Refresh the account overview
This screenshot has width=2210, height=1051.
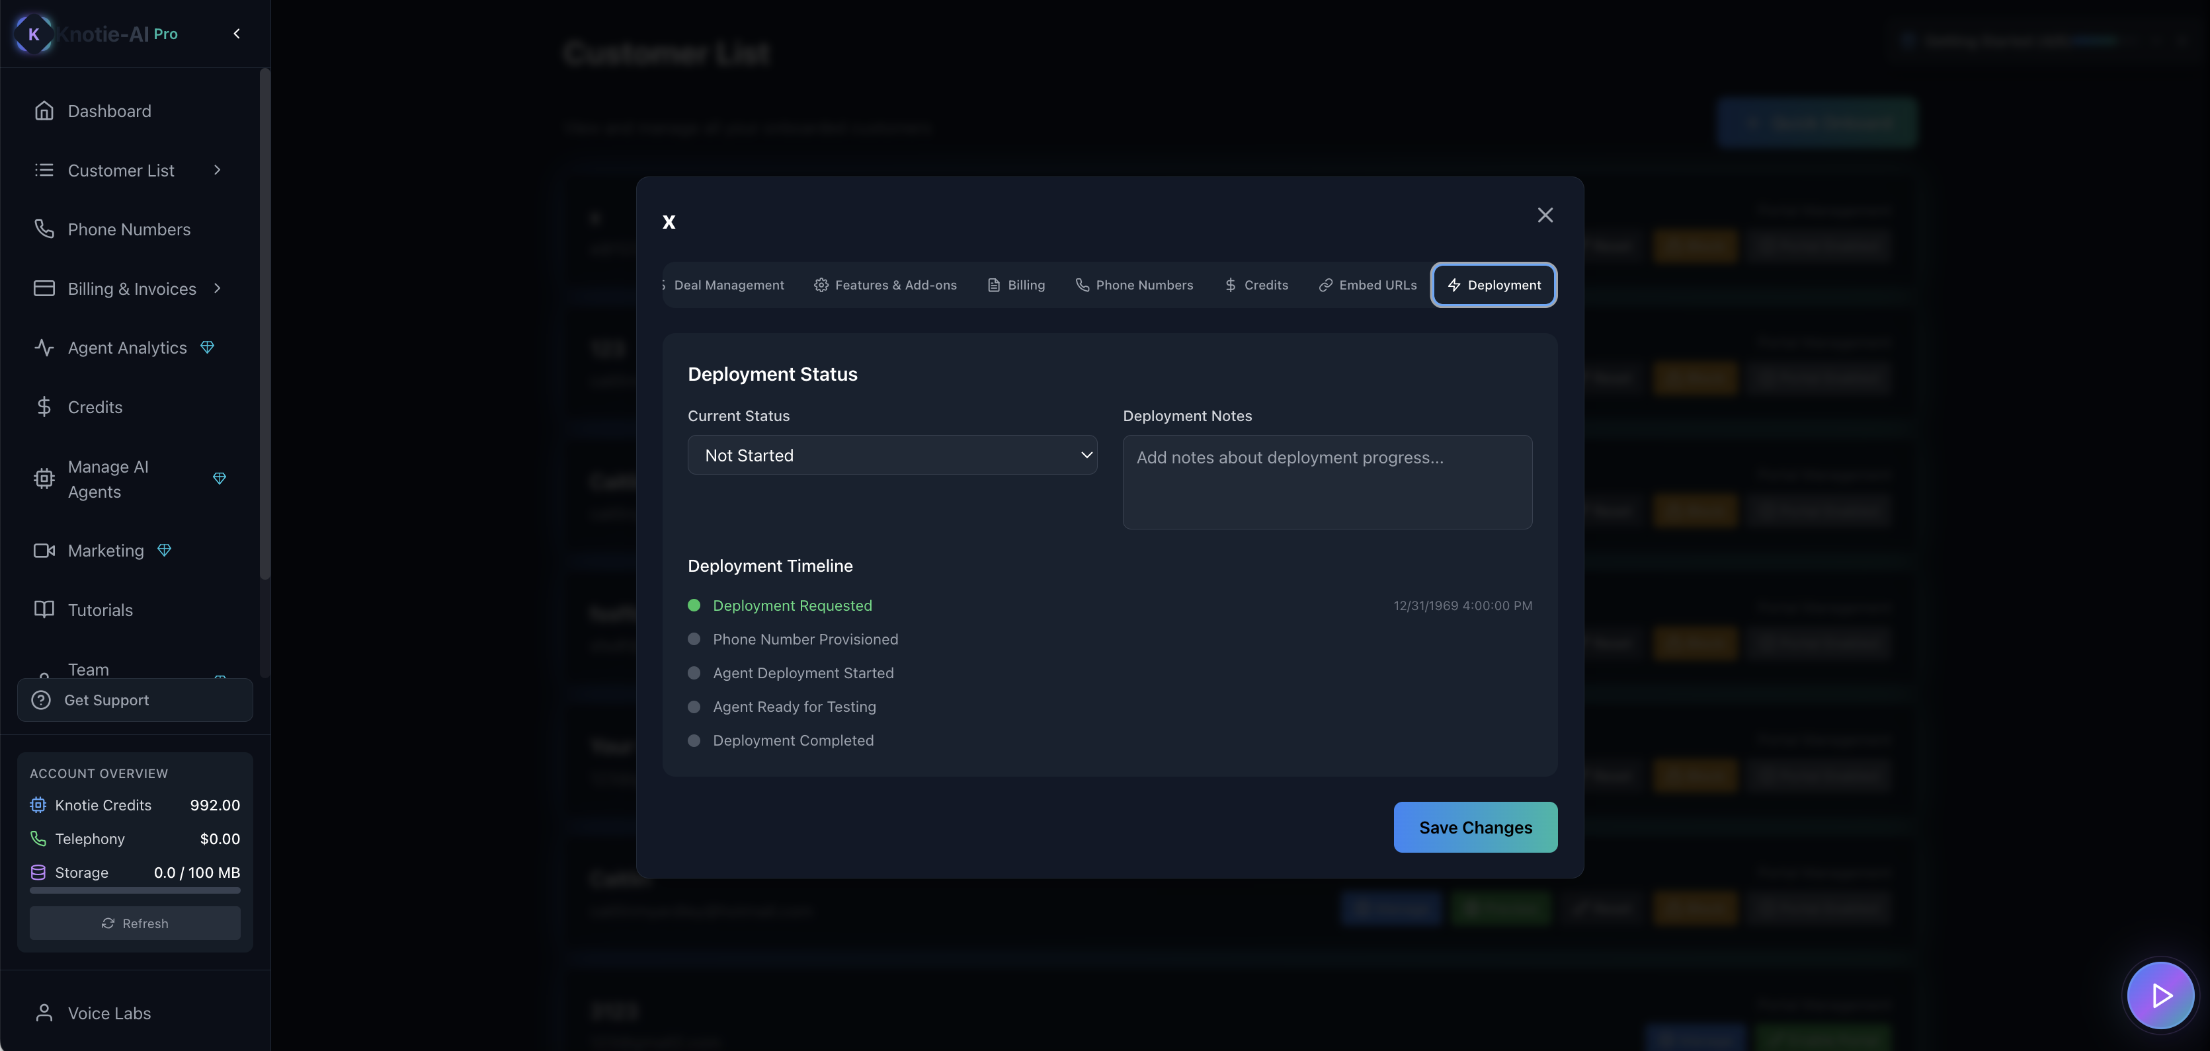coord(135,923)
